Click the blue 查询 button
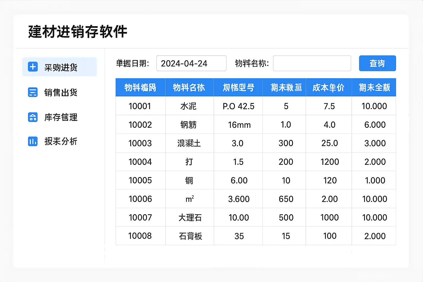The image size is (423, 282). coord(377,63)
